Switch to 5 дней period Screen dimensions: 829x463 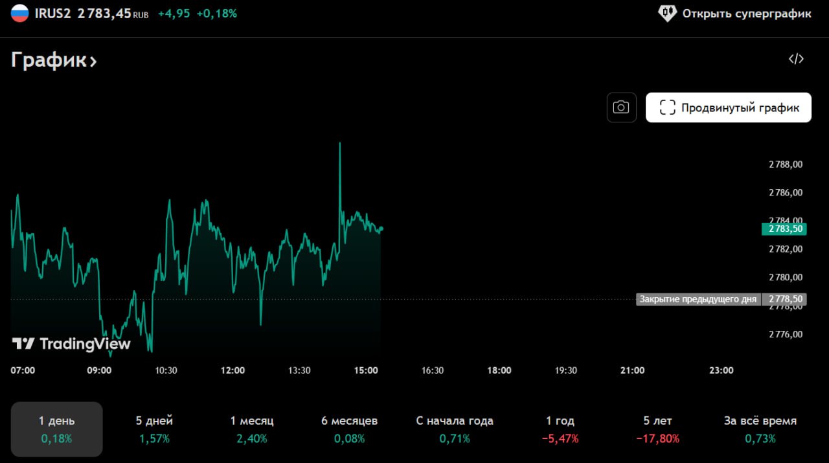(154, 429)
